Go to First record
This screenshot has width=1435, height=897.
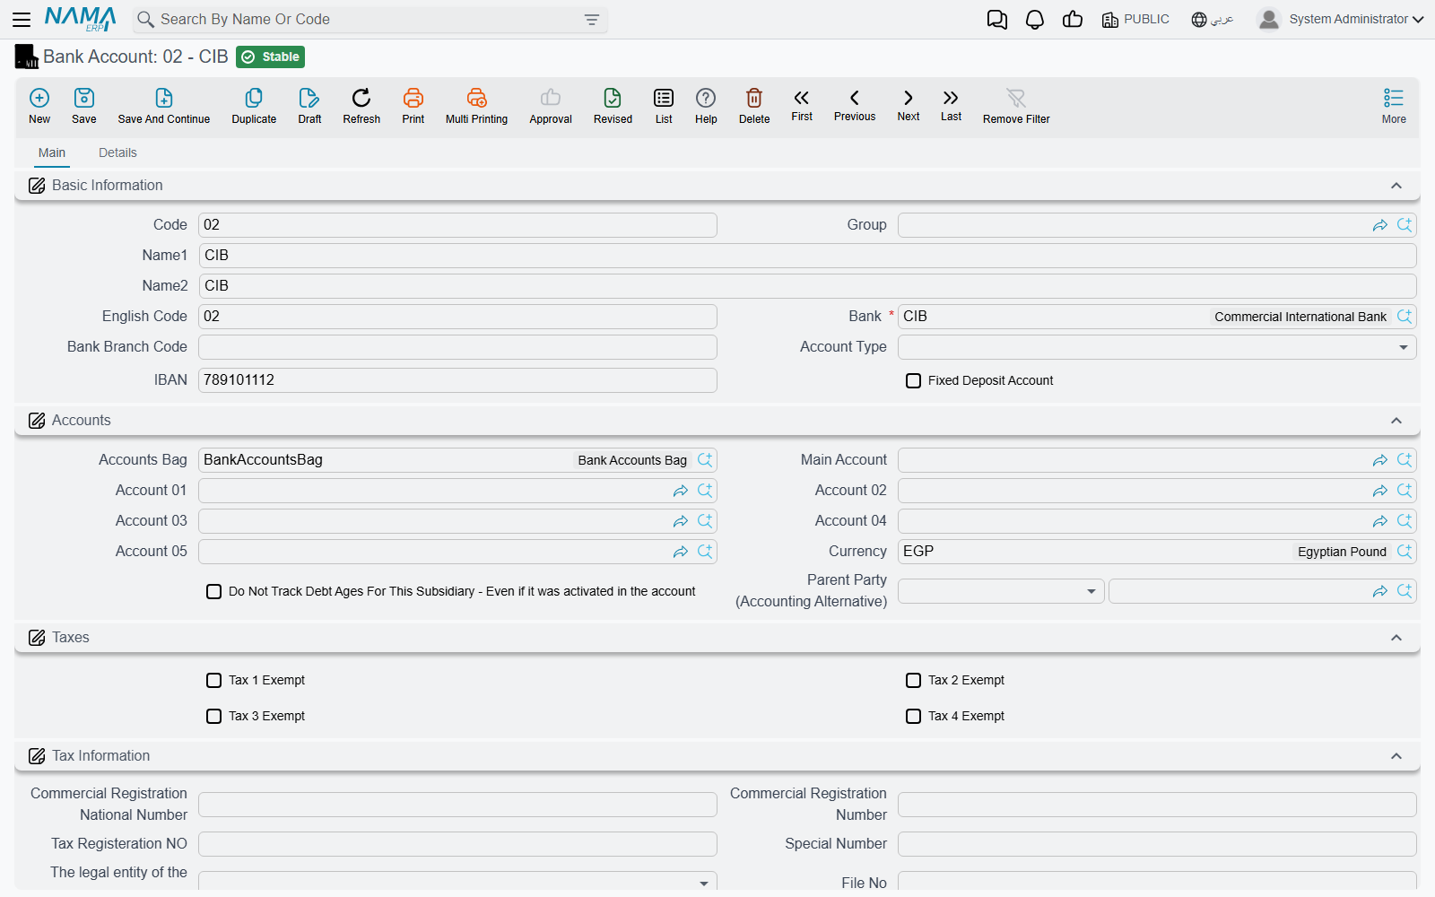click(x=802, y=105)
